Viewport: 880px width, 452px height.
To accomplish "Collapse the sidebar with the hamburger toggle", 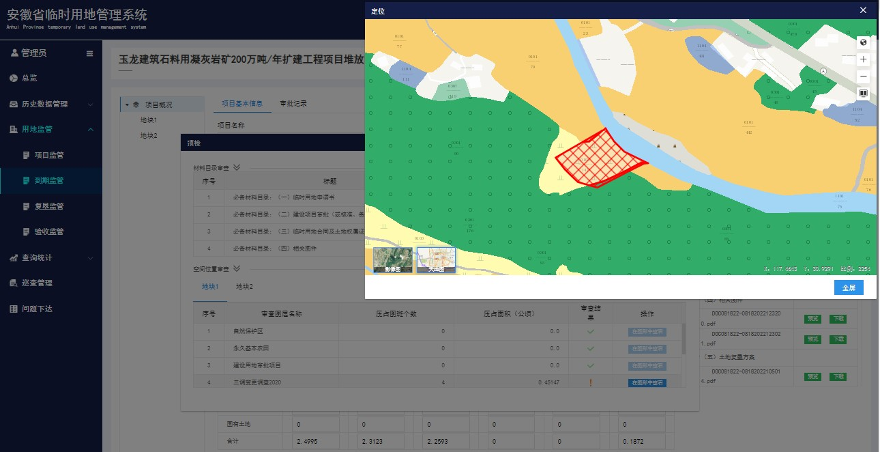I will (89, 53).
